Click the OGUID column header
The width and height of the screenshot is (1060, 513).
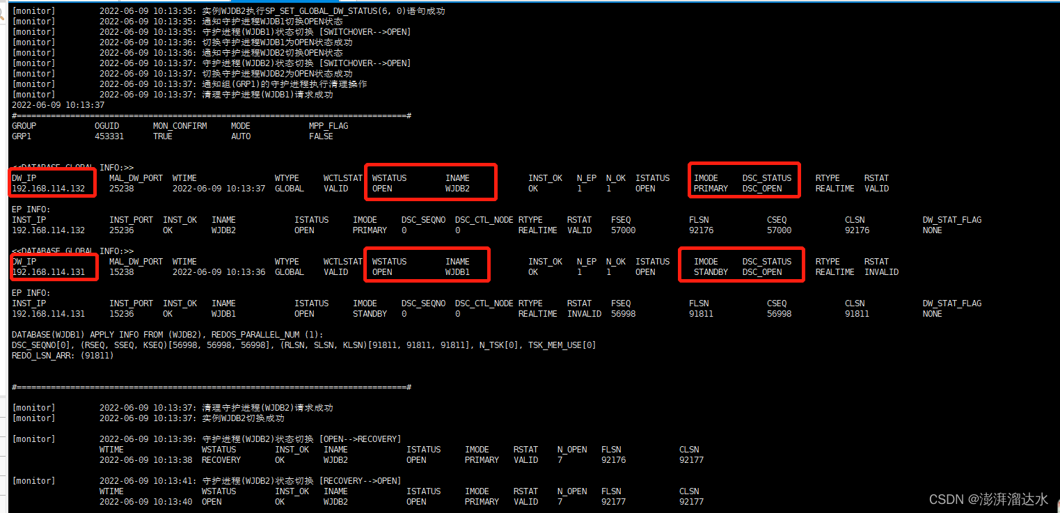[x=107, y=126]
